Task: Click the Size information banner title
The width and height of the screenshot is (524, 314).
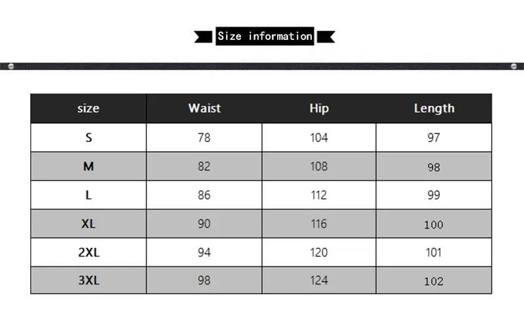Action: [265, 36]
